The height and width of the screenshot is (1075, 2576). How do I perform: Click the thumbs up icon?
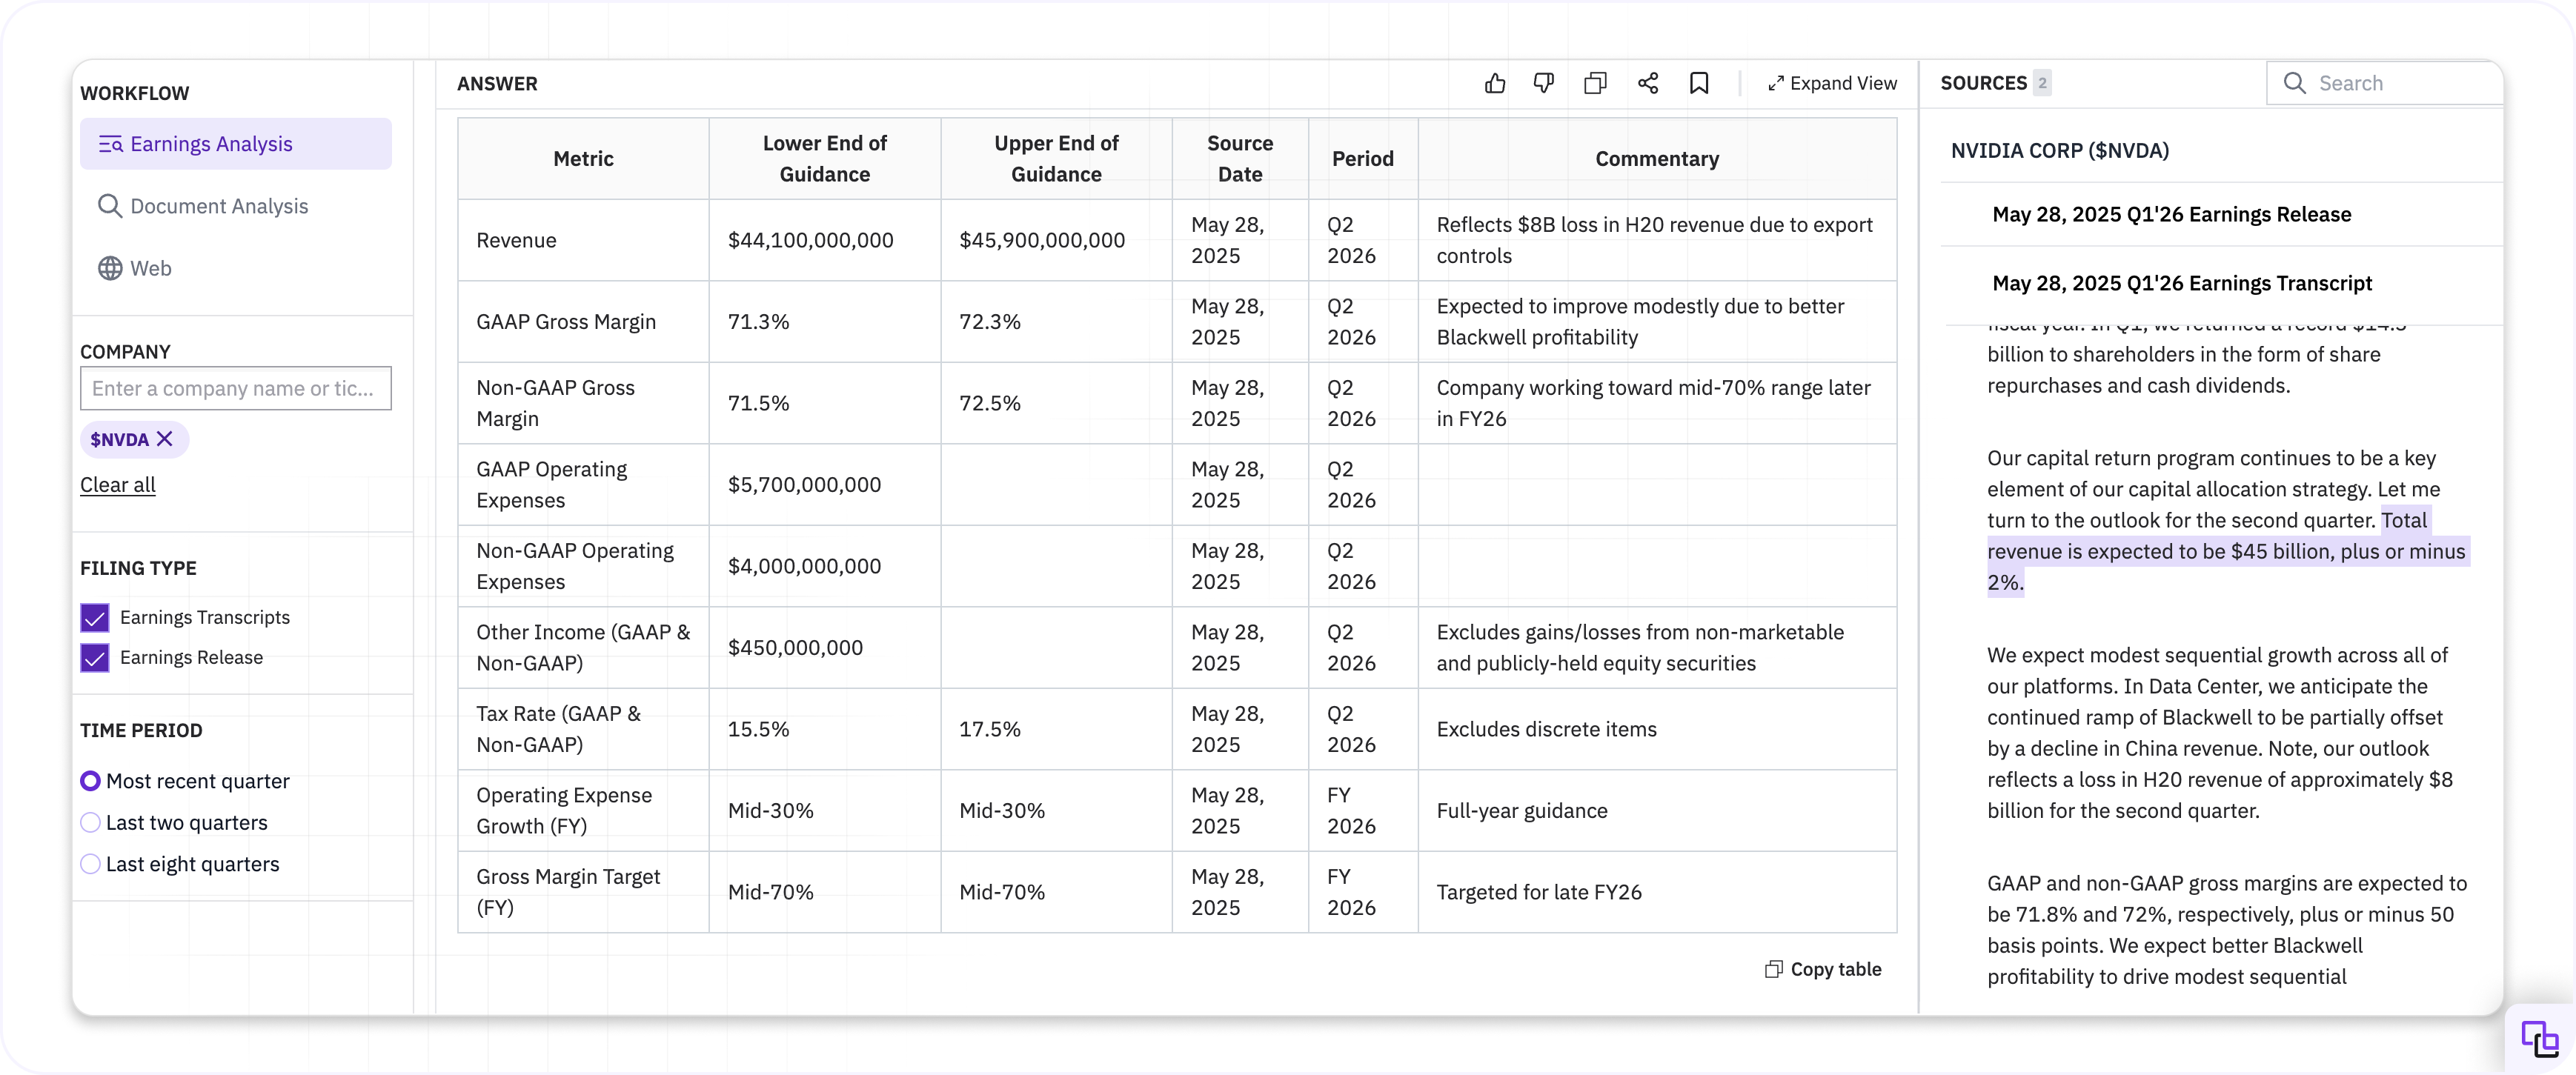pos(1494,84)
